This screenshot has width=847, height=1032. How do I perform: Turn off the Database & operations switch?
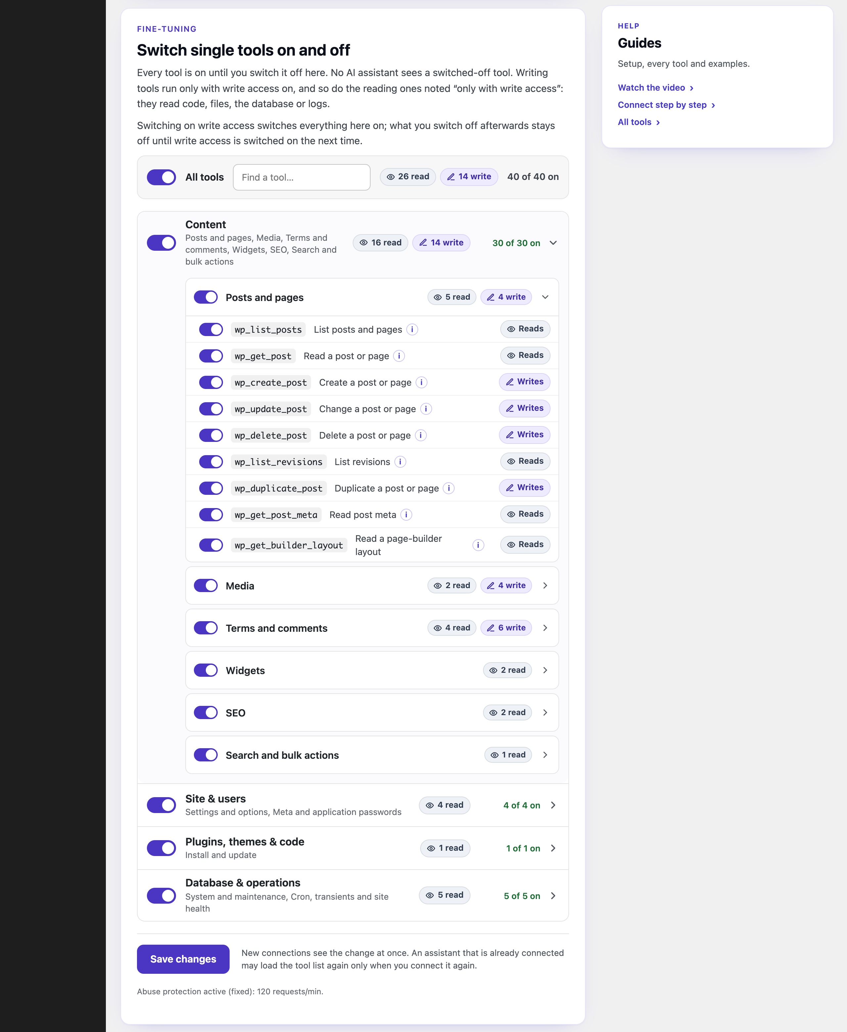click(161, 896)
